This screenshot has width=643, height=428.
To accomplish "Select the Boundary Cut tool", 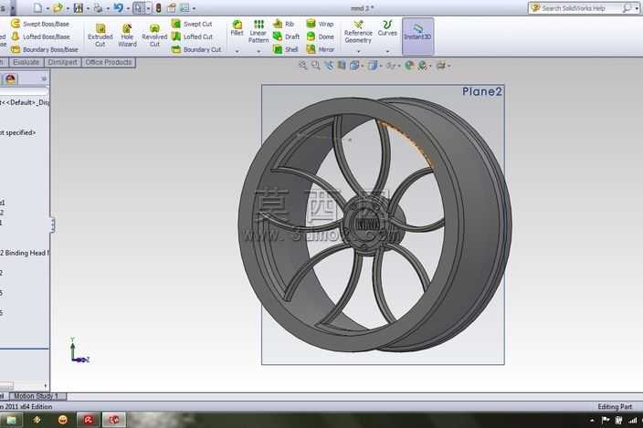I will (196, 49).
